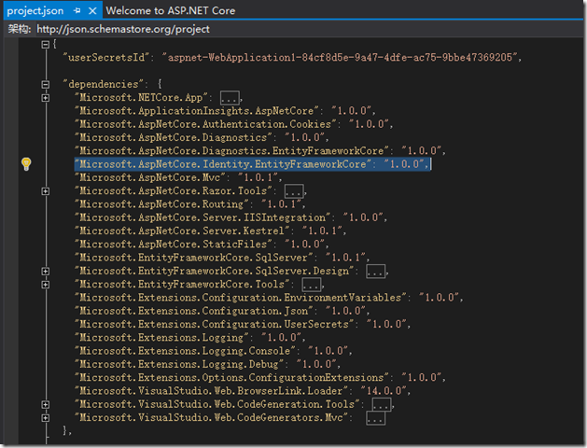Open the Welcome to ASP.NET Core tab
587x448 pixels.
[x=171, y=10]
